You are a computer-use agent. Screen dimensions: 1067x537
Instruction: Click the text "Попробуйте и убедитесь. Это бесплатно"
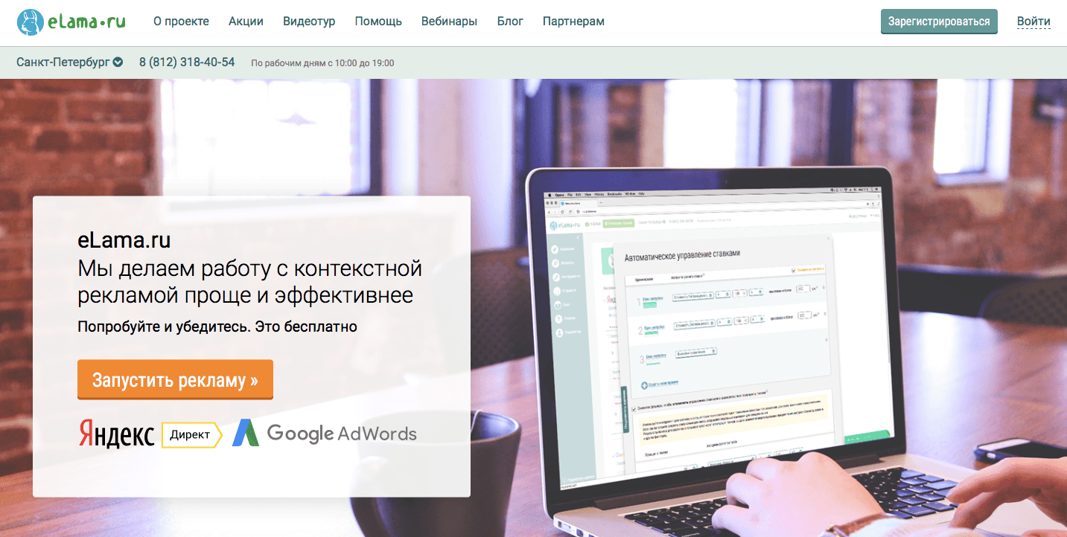pos(217,327)
